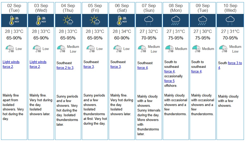245x142 pixels.
Task: Click the sunny showers icon for 04 Sep
Action: [x=68, y=20]
